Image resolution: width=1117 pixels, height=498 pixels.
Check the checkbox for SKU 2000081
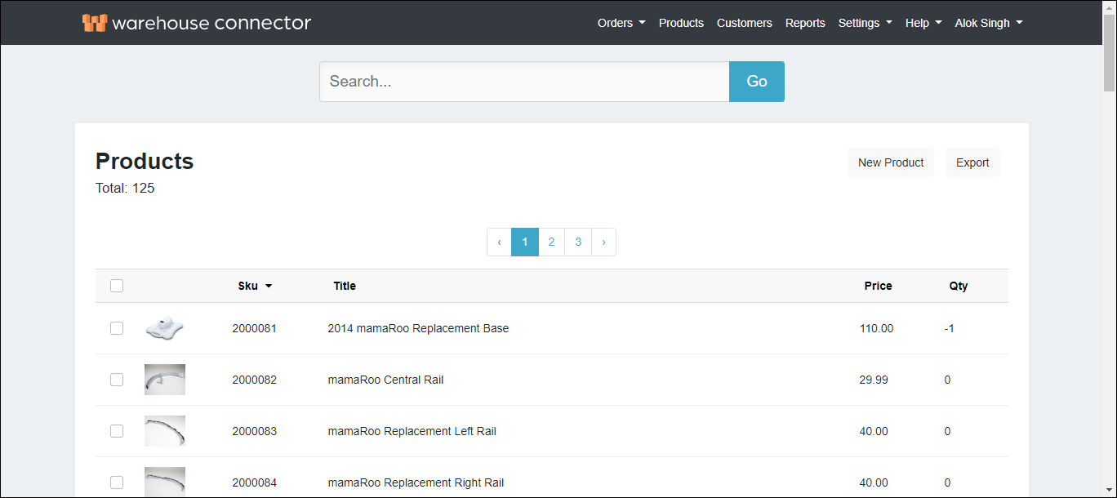117,328
